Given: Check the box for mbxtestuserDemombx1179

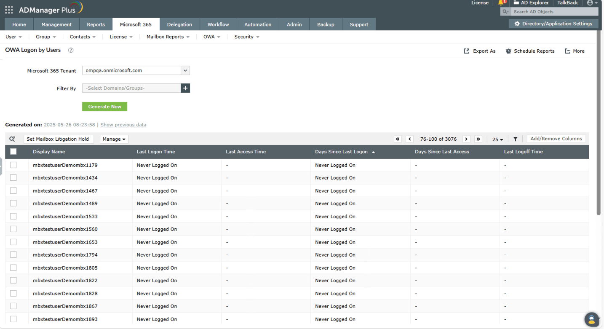Looking at the screenshot, I should point(13,165).
